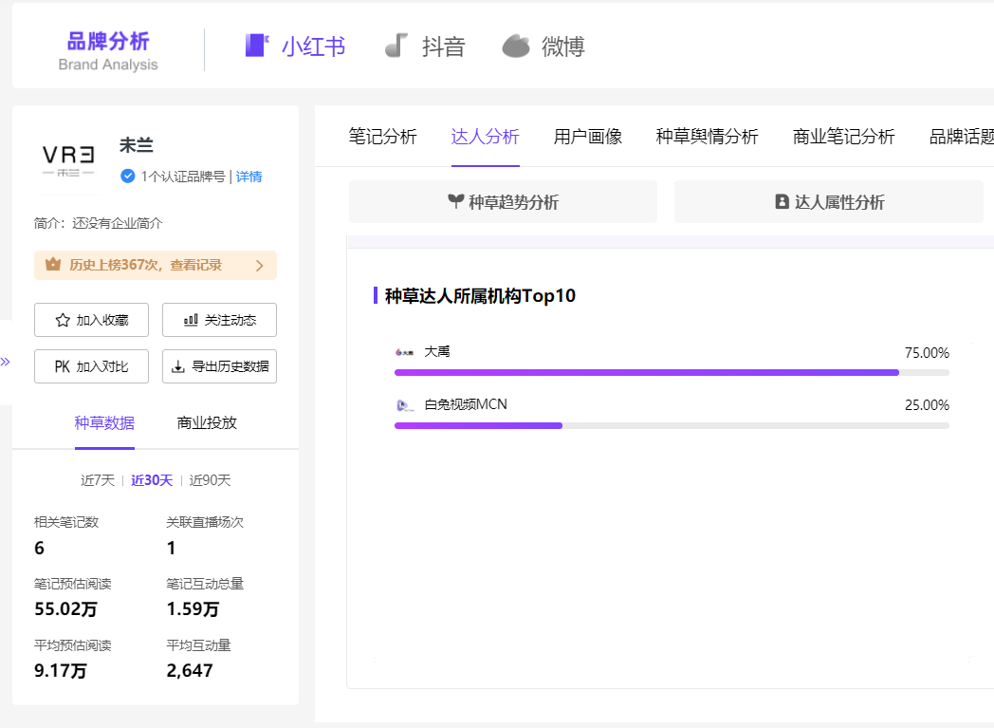Open the 达人分析 tab
Screen dimensions: 994x728
pos(486,137)
